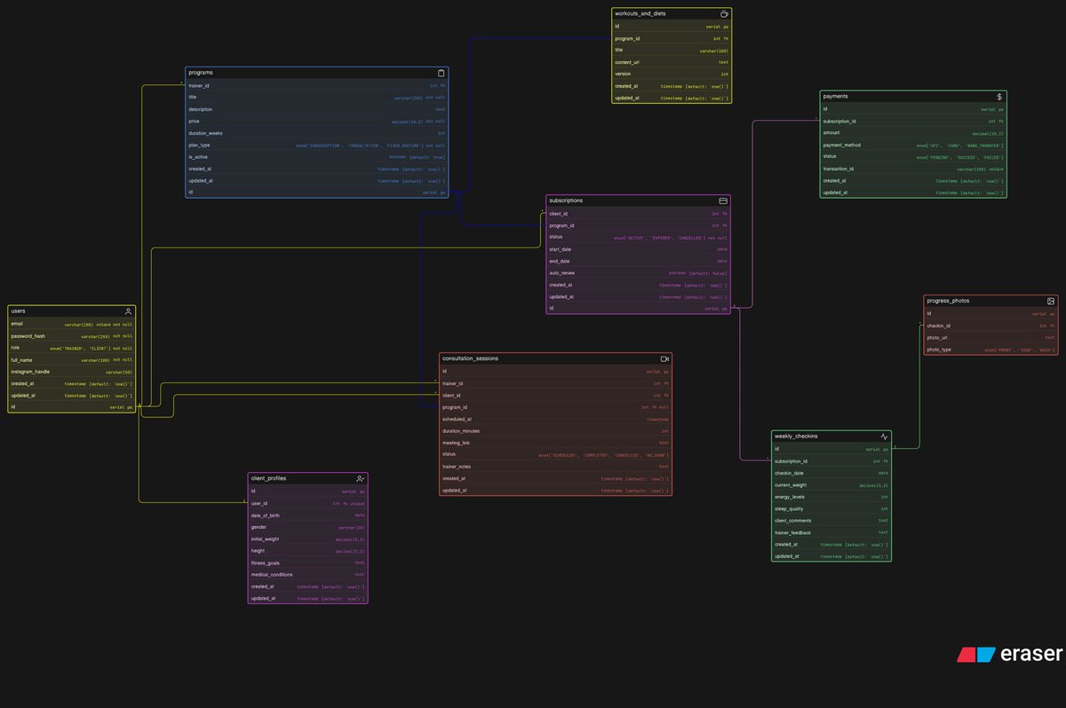This screenshot has height=708, width=1066.
Task: Click the add-user icon on client_profiles
Action: point(361,478)
